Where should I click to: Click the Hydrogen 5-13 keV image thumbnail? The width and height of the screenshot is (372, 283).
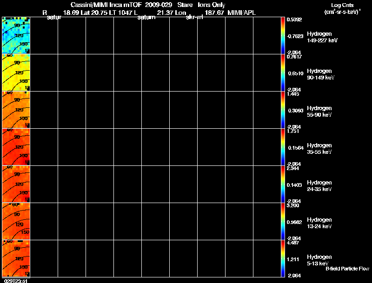pos(16,258)
